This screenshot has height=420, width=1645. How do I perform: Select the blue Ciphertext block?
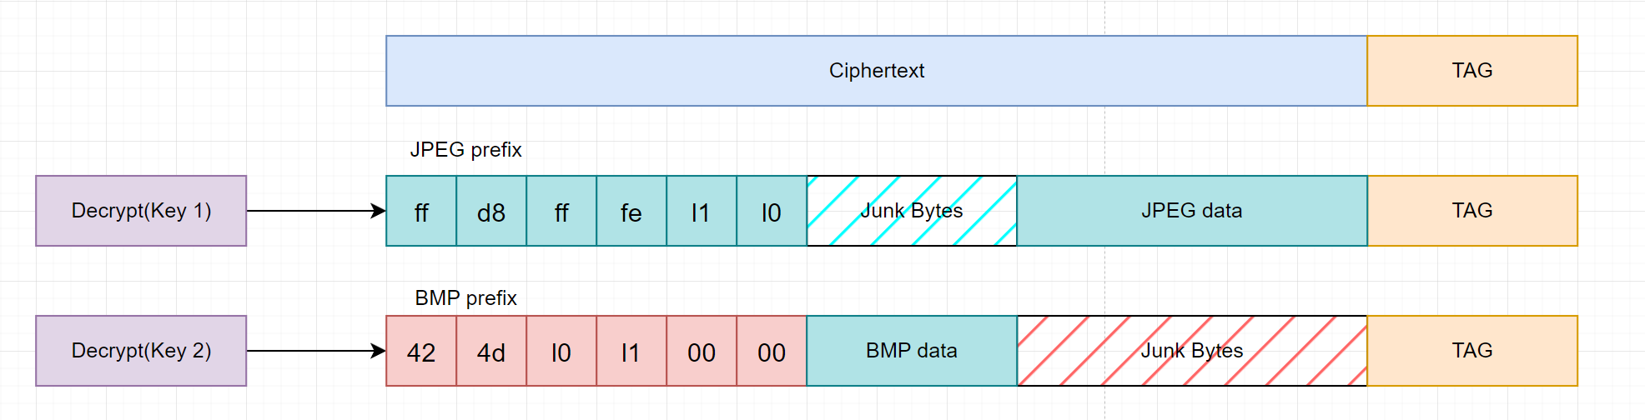pos(876,71)
